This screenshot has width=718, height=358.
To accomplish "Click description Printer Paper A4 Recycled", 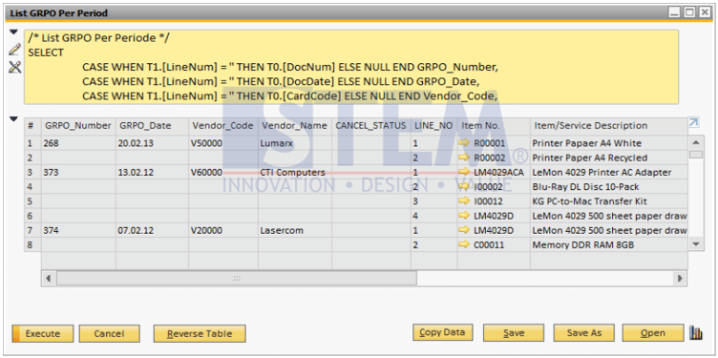I will coord(608,158).
